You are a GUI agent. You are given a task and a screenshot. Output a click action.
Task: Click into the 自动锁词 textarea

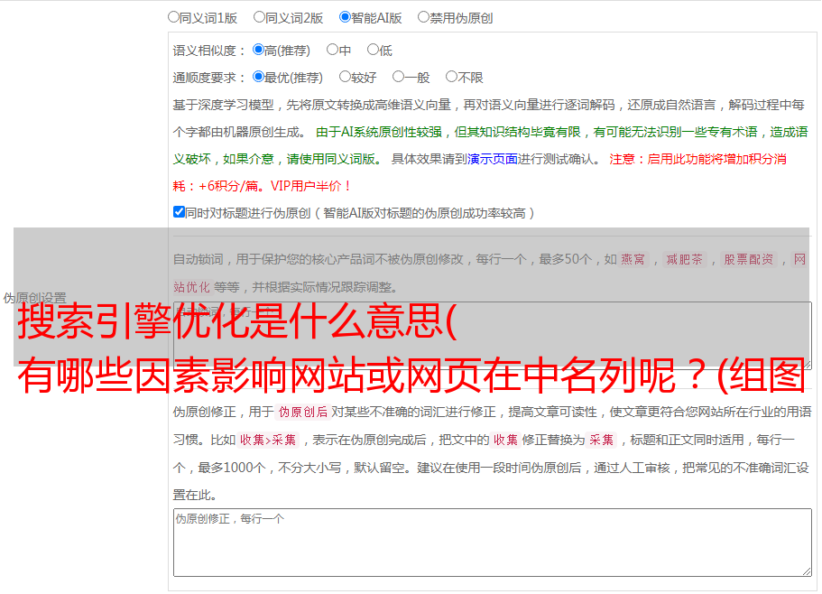493,336
